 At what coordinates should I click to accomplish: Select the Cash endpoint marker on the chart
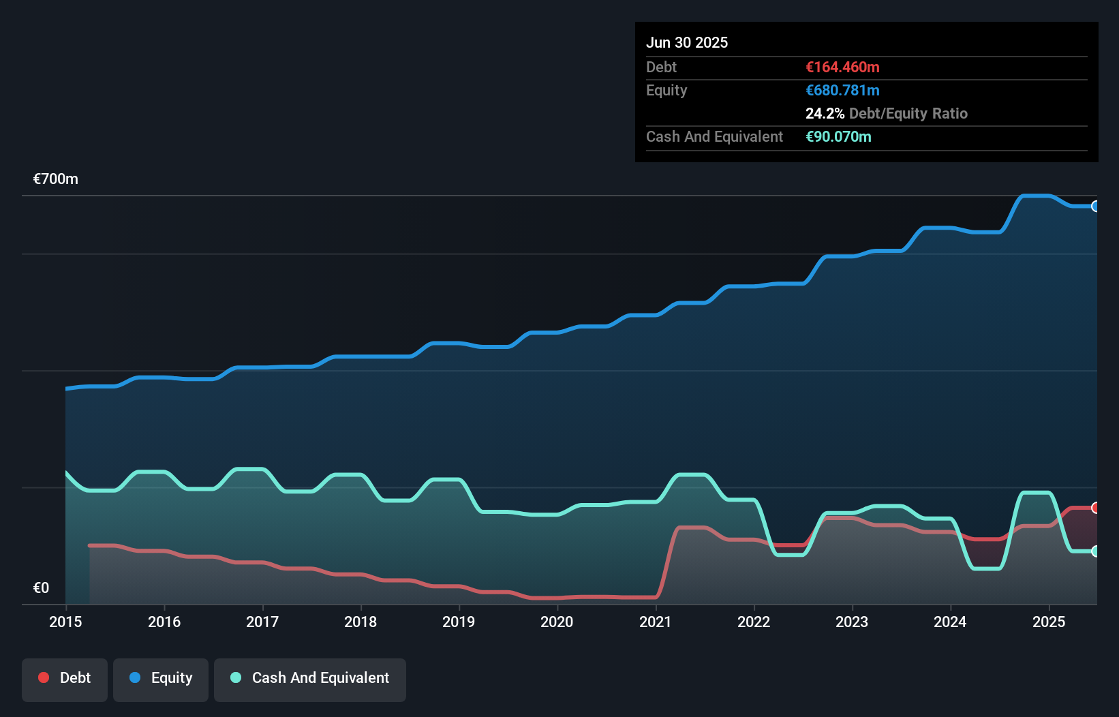(x=1096, y=551)
